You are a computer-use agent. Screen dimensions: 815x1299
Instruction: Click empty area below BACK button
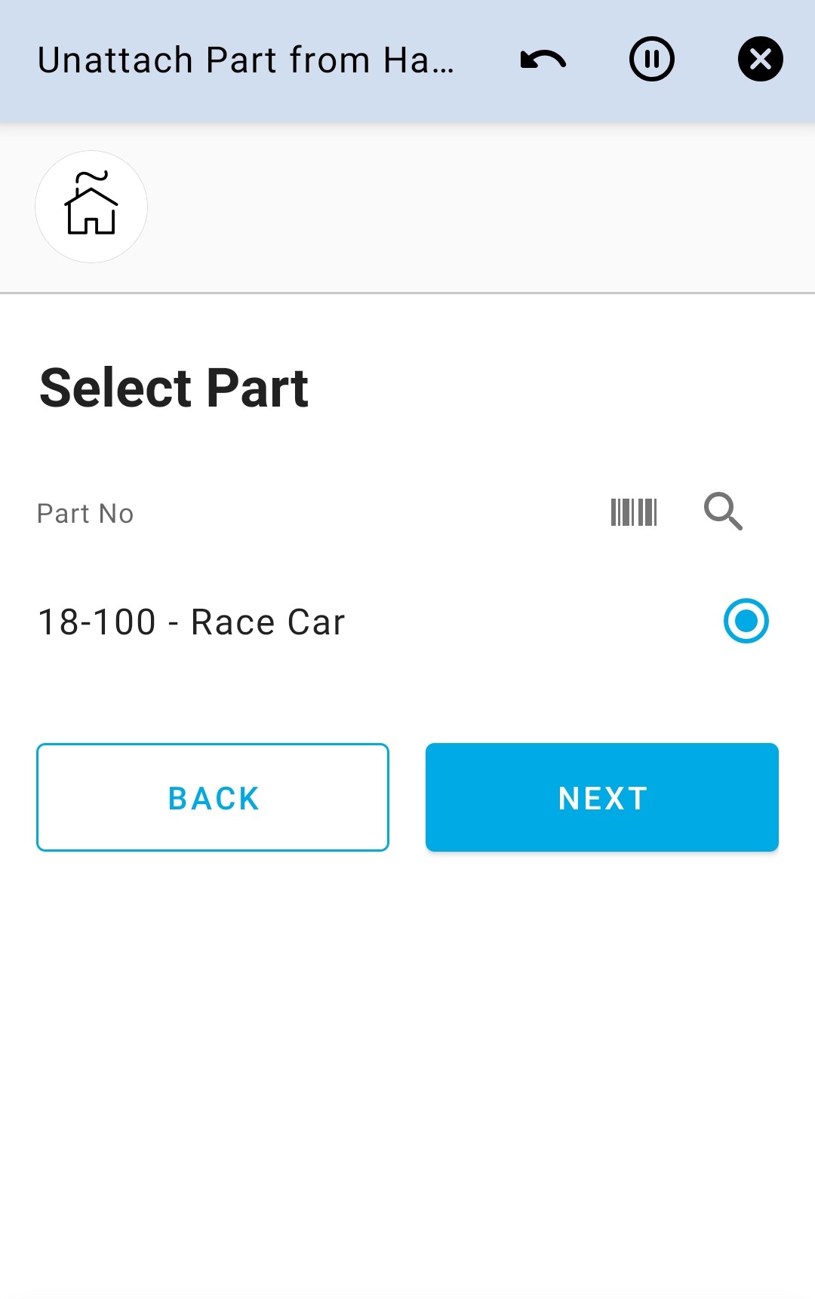click(213, 981)
